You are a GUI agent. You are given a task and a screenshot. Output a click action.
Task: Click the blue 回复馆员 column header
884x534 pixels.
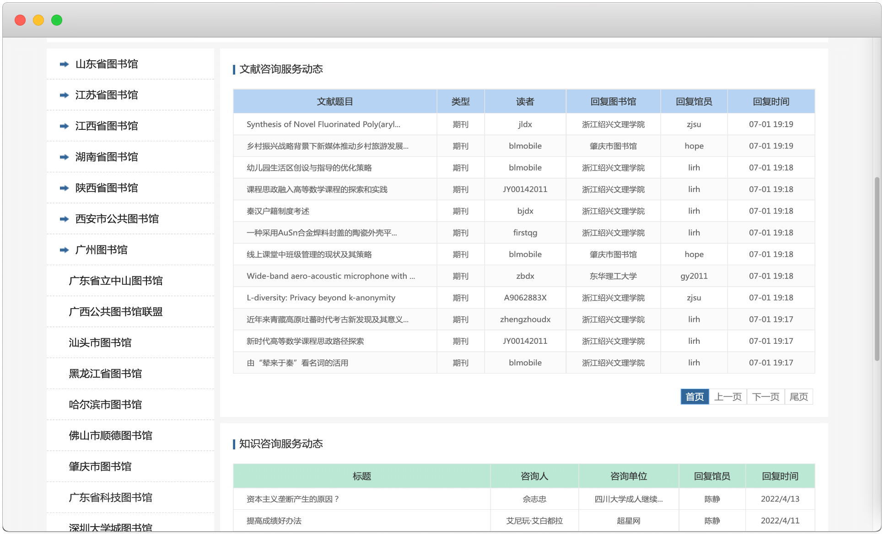point(694,101)
